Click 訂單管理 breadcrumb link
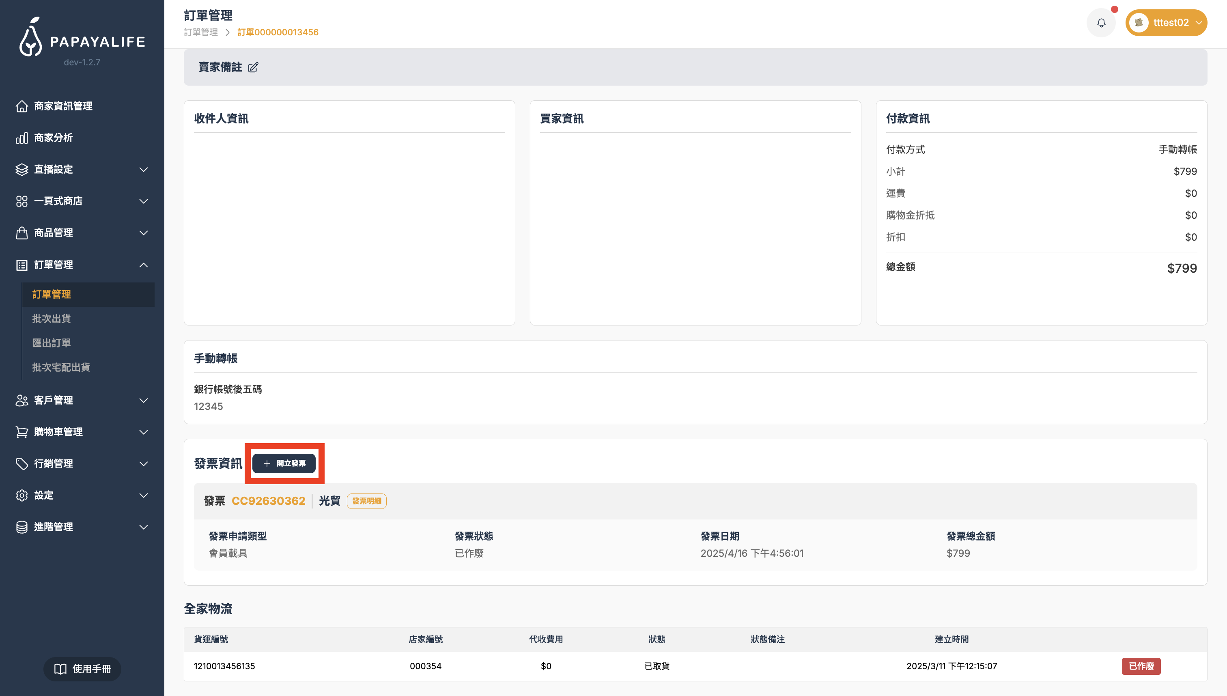This screenshot has width=1227, height=696. [201, 32]
